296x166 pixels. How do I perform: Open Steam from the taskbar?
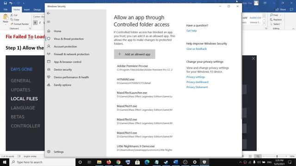pyautogui.click(x=166, y=162)
